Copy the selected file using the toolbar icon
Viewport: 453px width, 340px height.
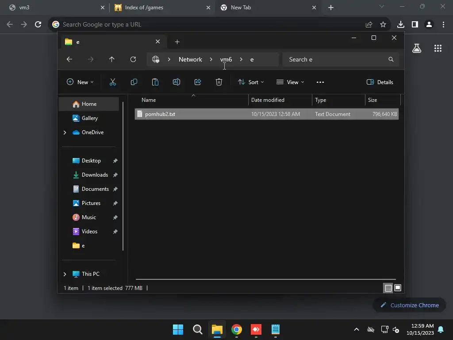[x=134, y=82]
